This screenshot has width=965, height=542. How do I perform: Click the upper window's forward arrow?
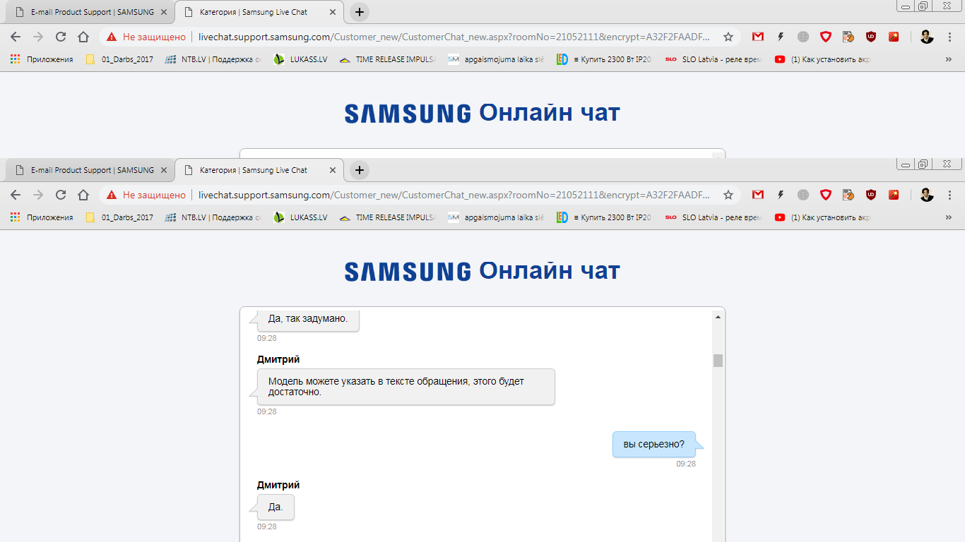pos(38,37)
